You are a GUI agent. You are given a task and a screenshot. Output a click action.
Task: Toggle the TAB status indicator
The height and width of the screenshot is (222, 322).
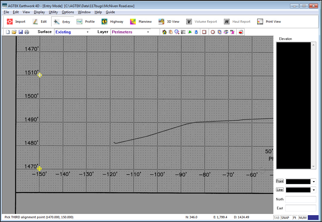(x=277, y=218)
